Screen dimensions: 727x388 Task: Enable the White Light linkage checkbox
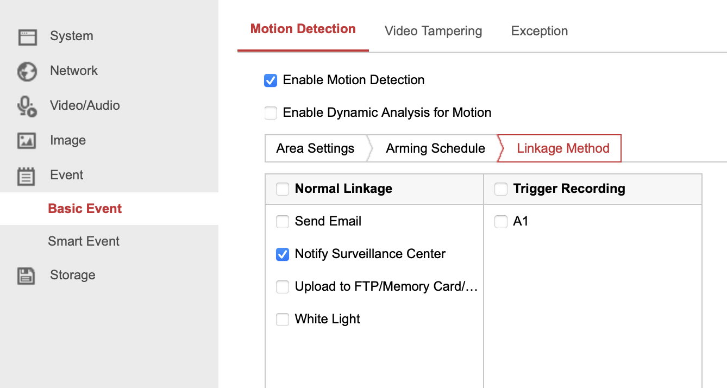pos(283,320)
